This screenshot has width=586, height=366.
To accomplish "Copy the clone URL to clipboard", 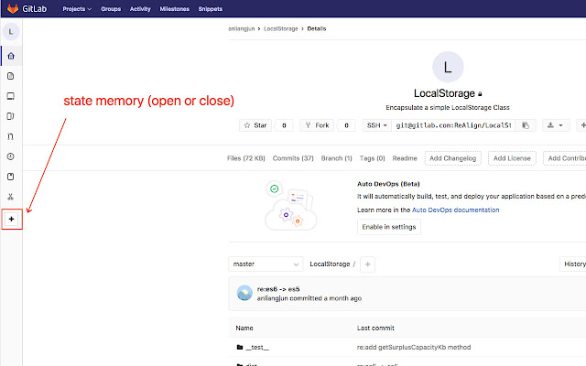I will [526, 125].
